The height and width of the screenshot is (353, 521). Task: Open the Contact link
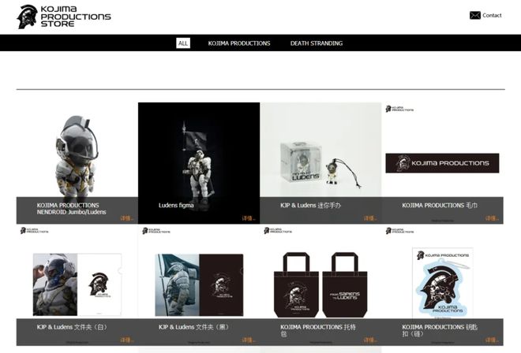click(492, 15)
